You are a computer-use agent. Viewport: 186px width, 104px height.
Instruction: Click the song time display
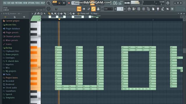[x=116, y=3]
